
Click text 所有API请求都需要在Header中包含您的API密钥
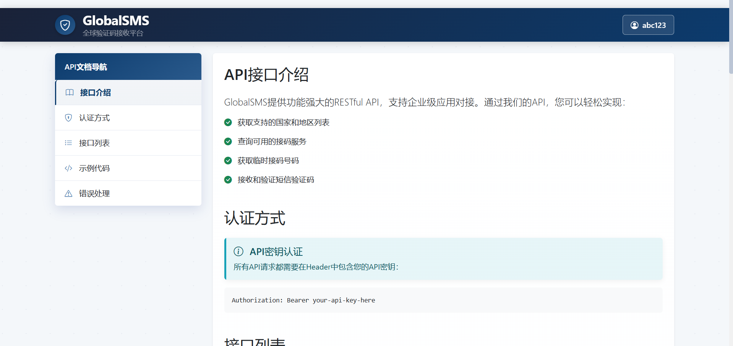point(316,267)
